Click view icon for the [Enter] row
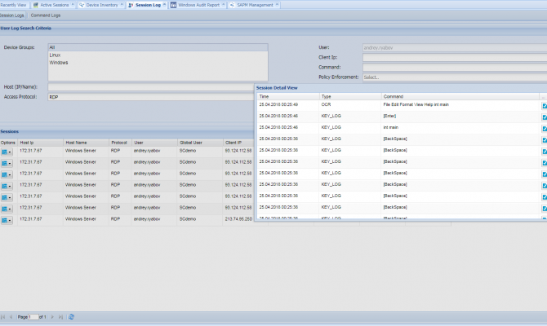Screen dimensions: 547x326 tap(545, 117)
